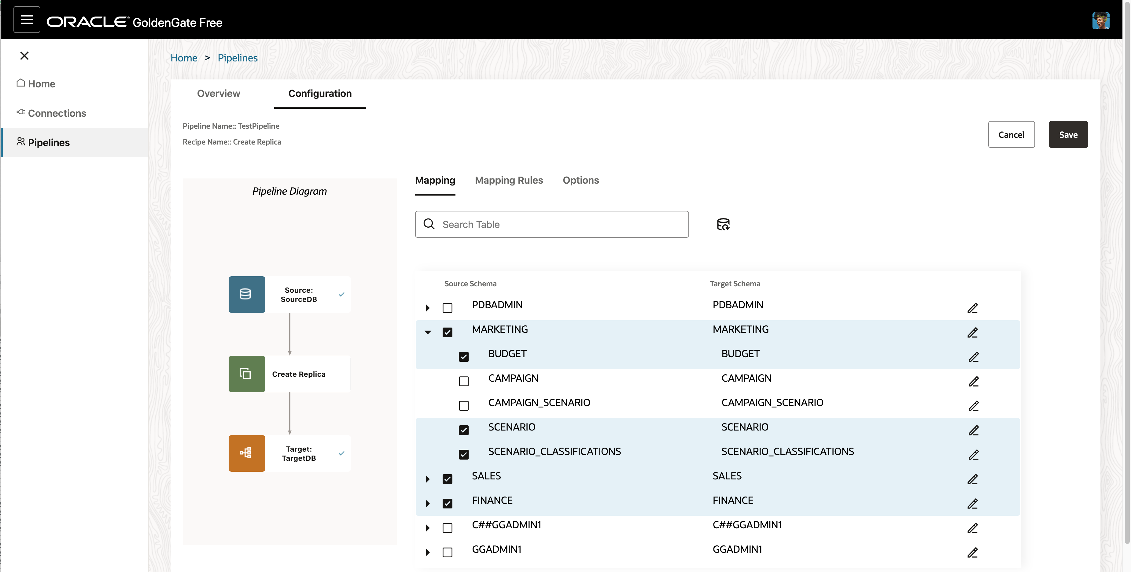Viewport: 1131px width, 572px height.
Task: Open the navigation hamburger menu
Action: (26, 19)
